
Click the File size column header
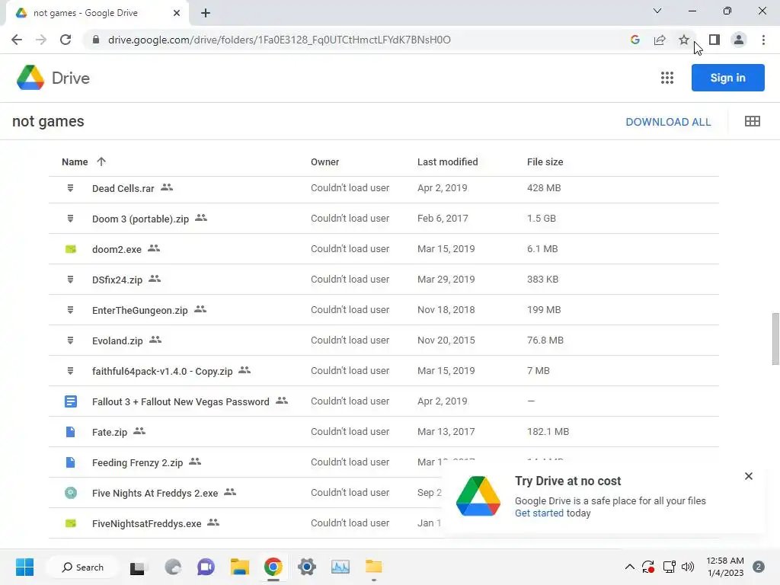coord(545,161)
